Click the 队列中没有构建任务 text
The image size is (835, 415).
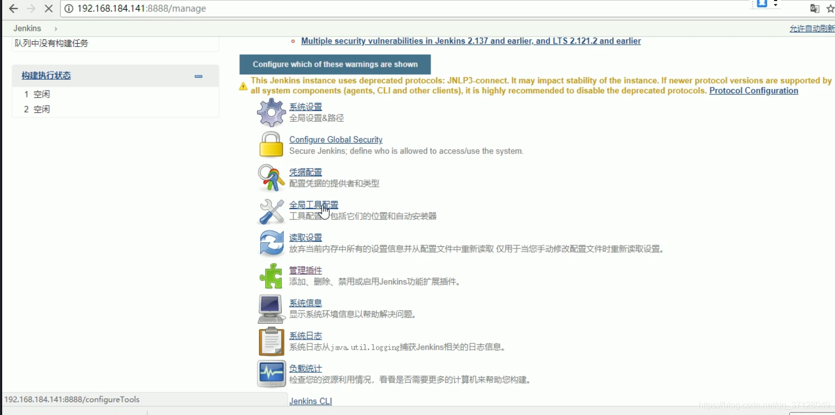pyautogui.click(x=51, y=43)
